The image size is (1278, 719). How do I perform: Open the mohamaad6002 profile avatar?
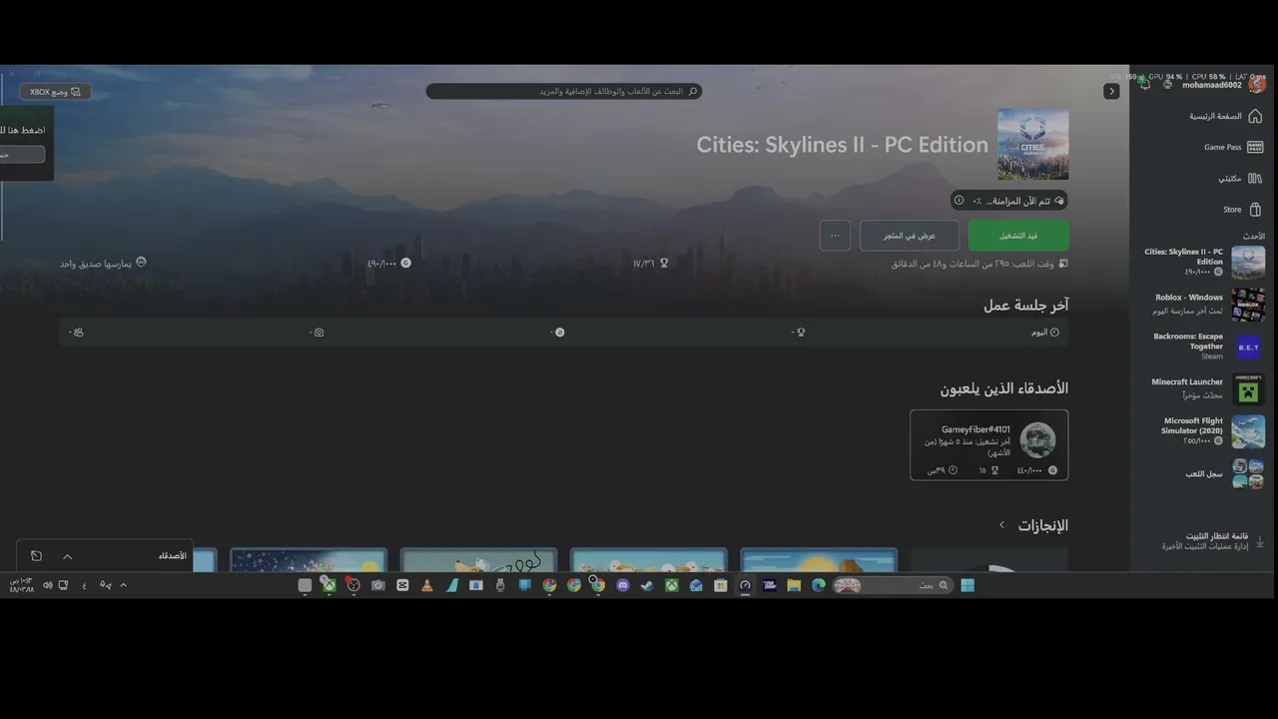[1257, 85]
